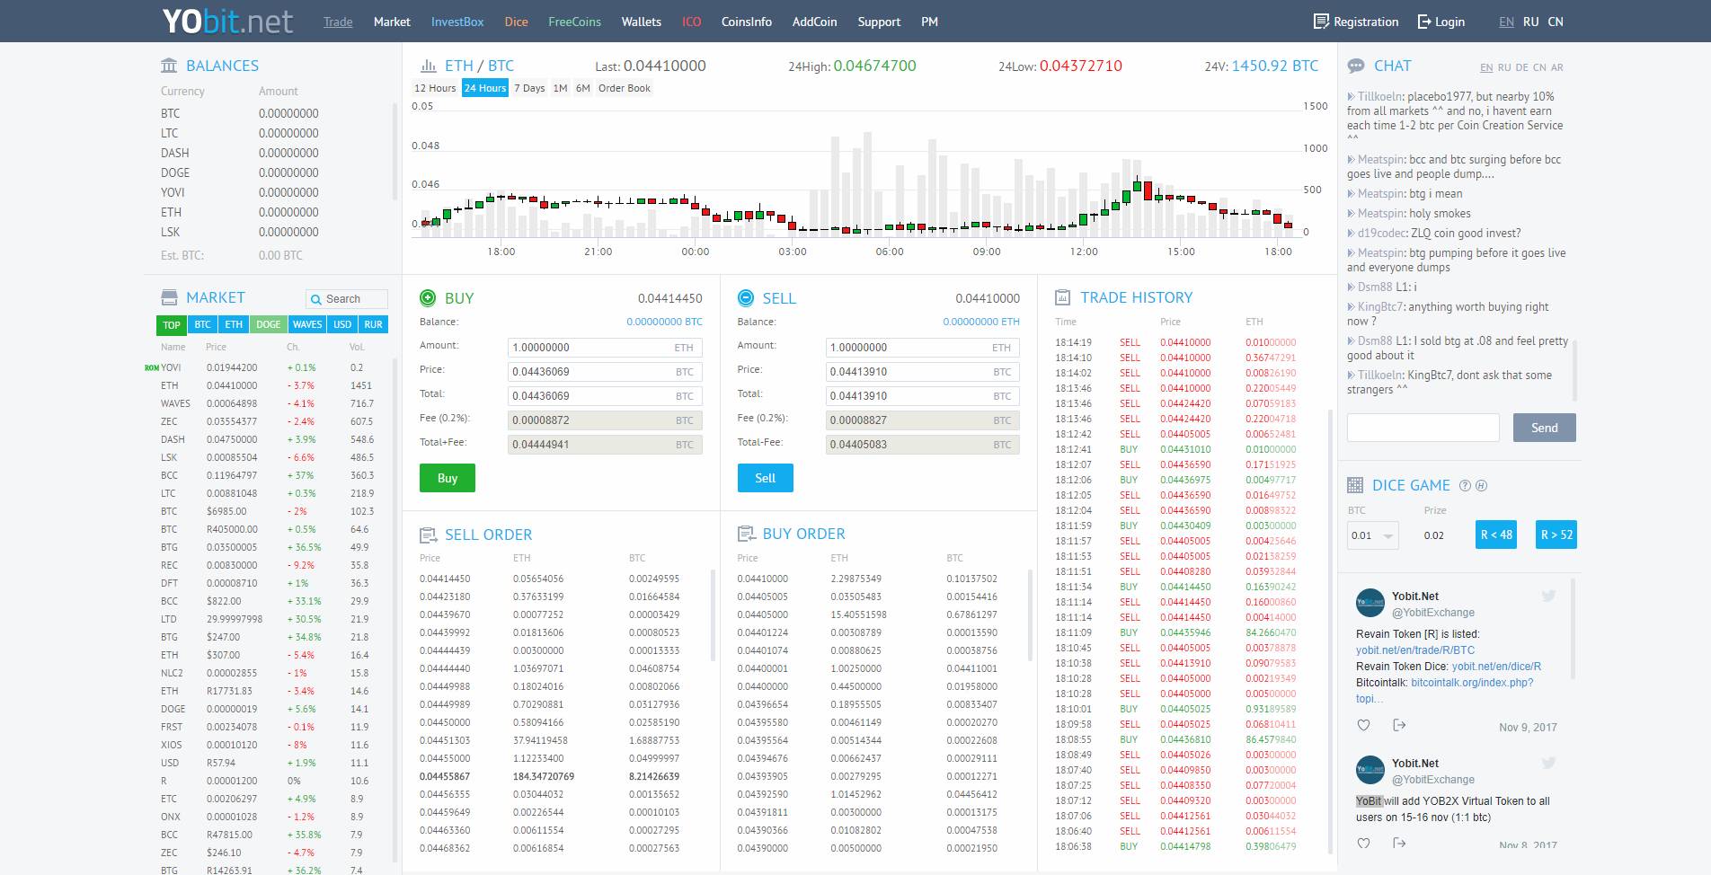Click the Buy Amount input field
The height and width of the screenshot is (875, 1711).
(x=606, y=348)
